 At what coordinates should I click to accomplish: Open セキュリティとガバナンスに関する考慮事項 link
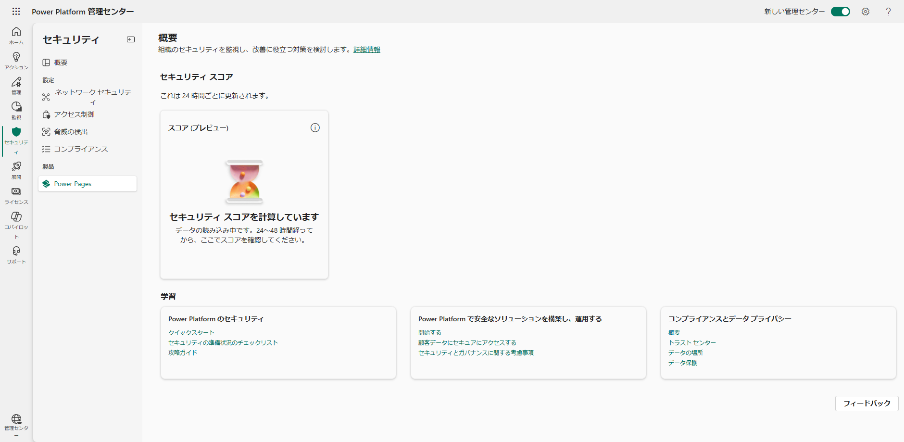[x=476, y=353]
